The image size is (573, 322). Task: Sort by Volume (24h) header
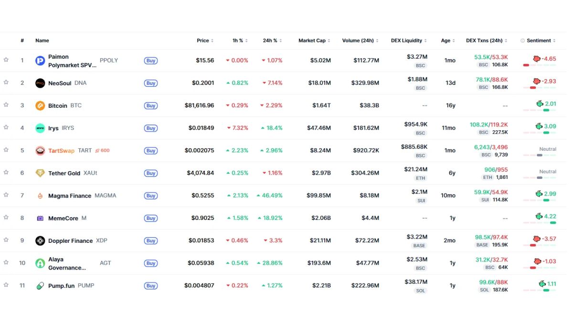point(361,41)
